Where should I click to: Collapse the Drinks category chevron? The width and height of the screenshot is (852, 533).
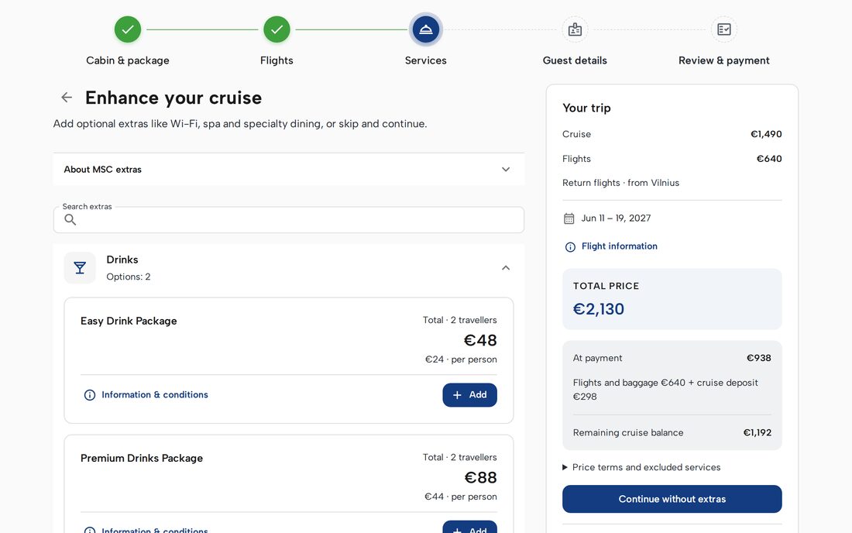[505, 268]
